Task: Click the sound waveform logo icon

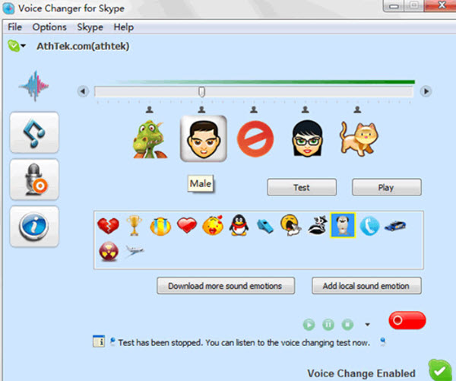Action: point(34,86)
